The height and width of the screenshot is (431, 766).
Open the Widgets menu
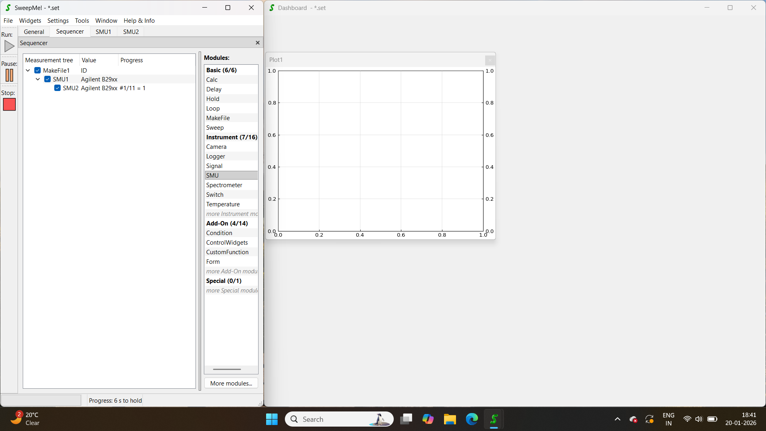pyautogui.click(x=30, y=21)
